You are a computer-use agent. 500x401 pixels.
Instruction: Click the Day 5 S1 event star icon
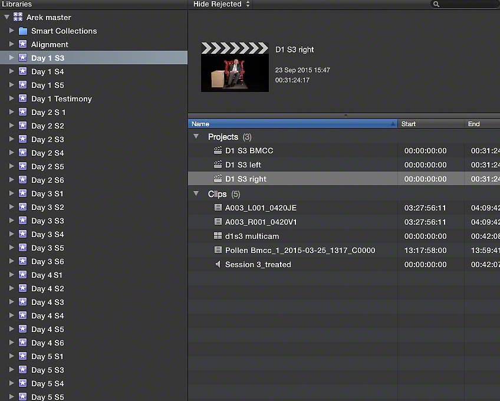coord(22,356)
